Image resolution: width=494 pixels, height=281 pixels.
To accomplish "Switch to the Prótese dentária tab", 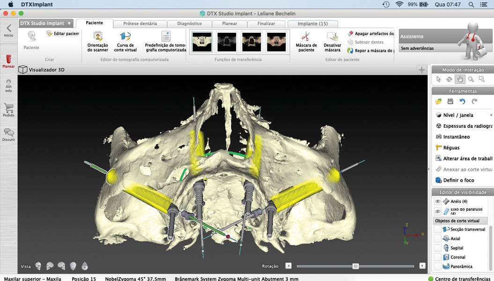I will click(x=140, y=23).
